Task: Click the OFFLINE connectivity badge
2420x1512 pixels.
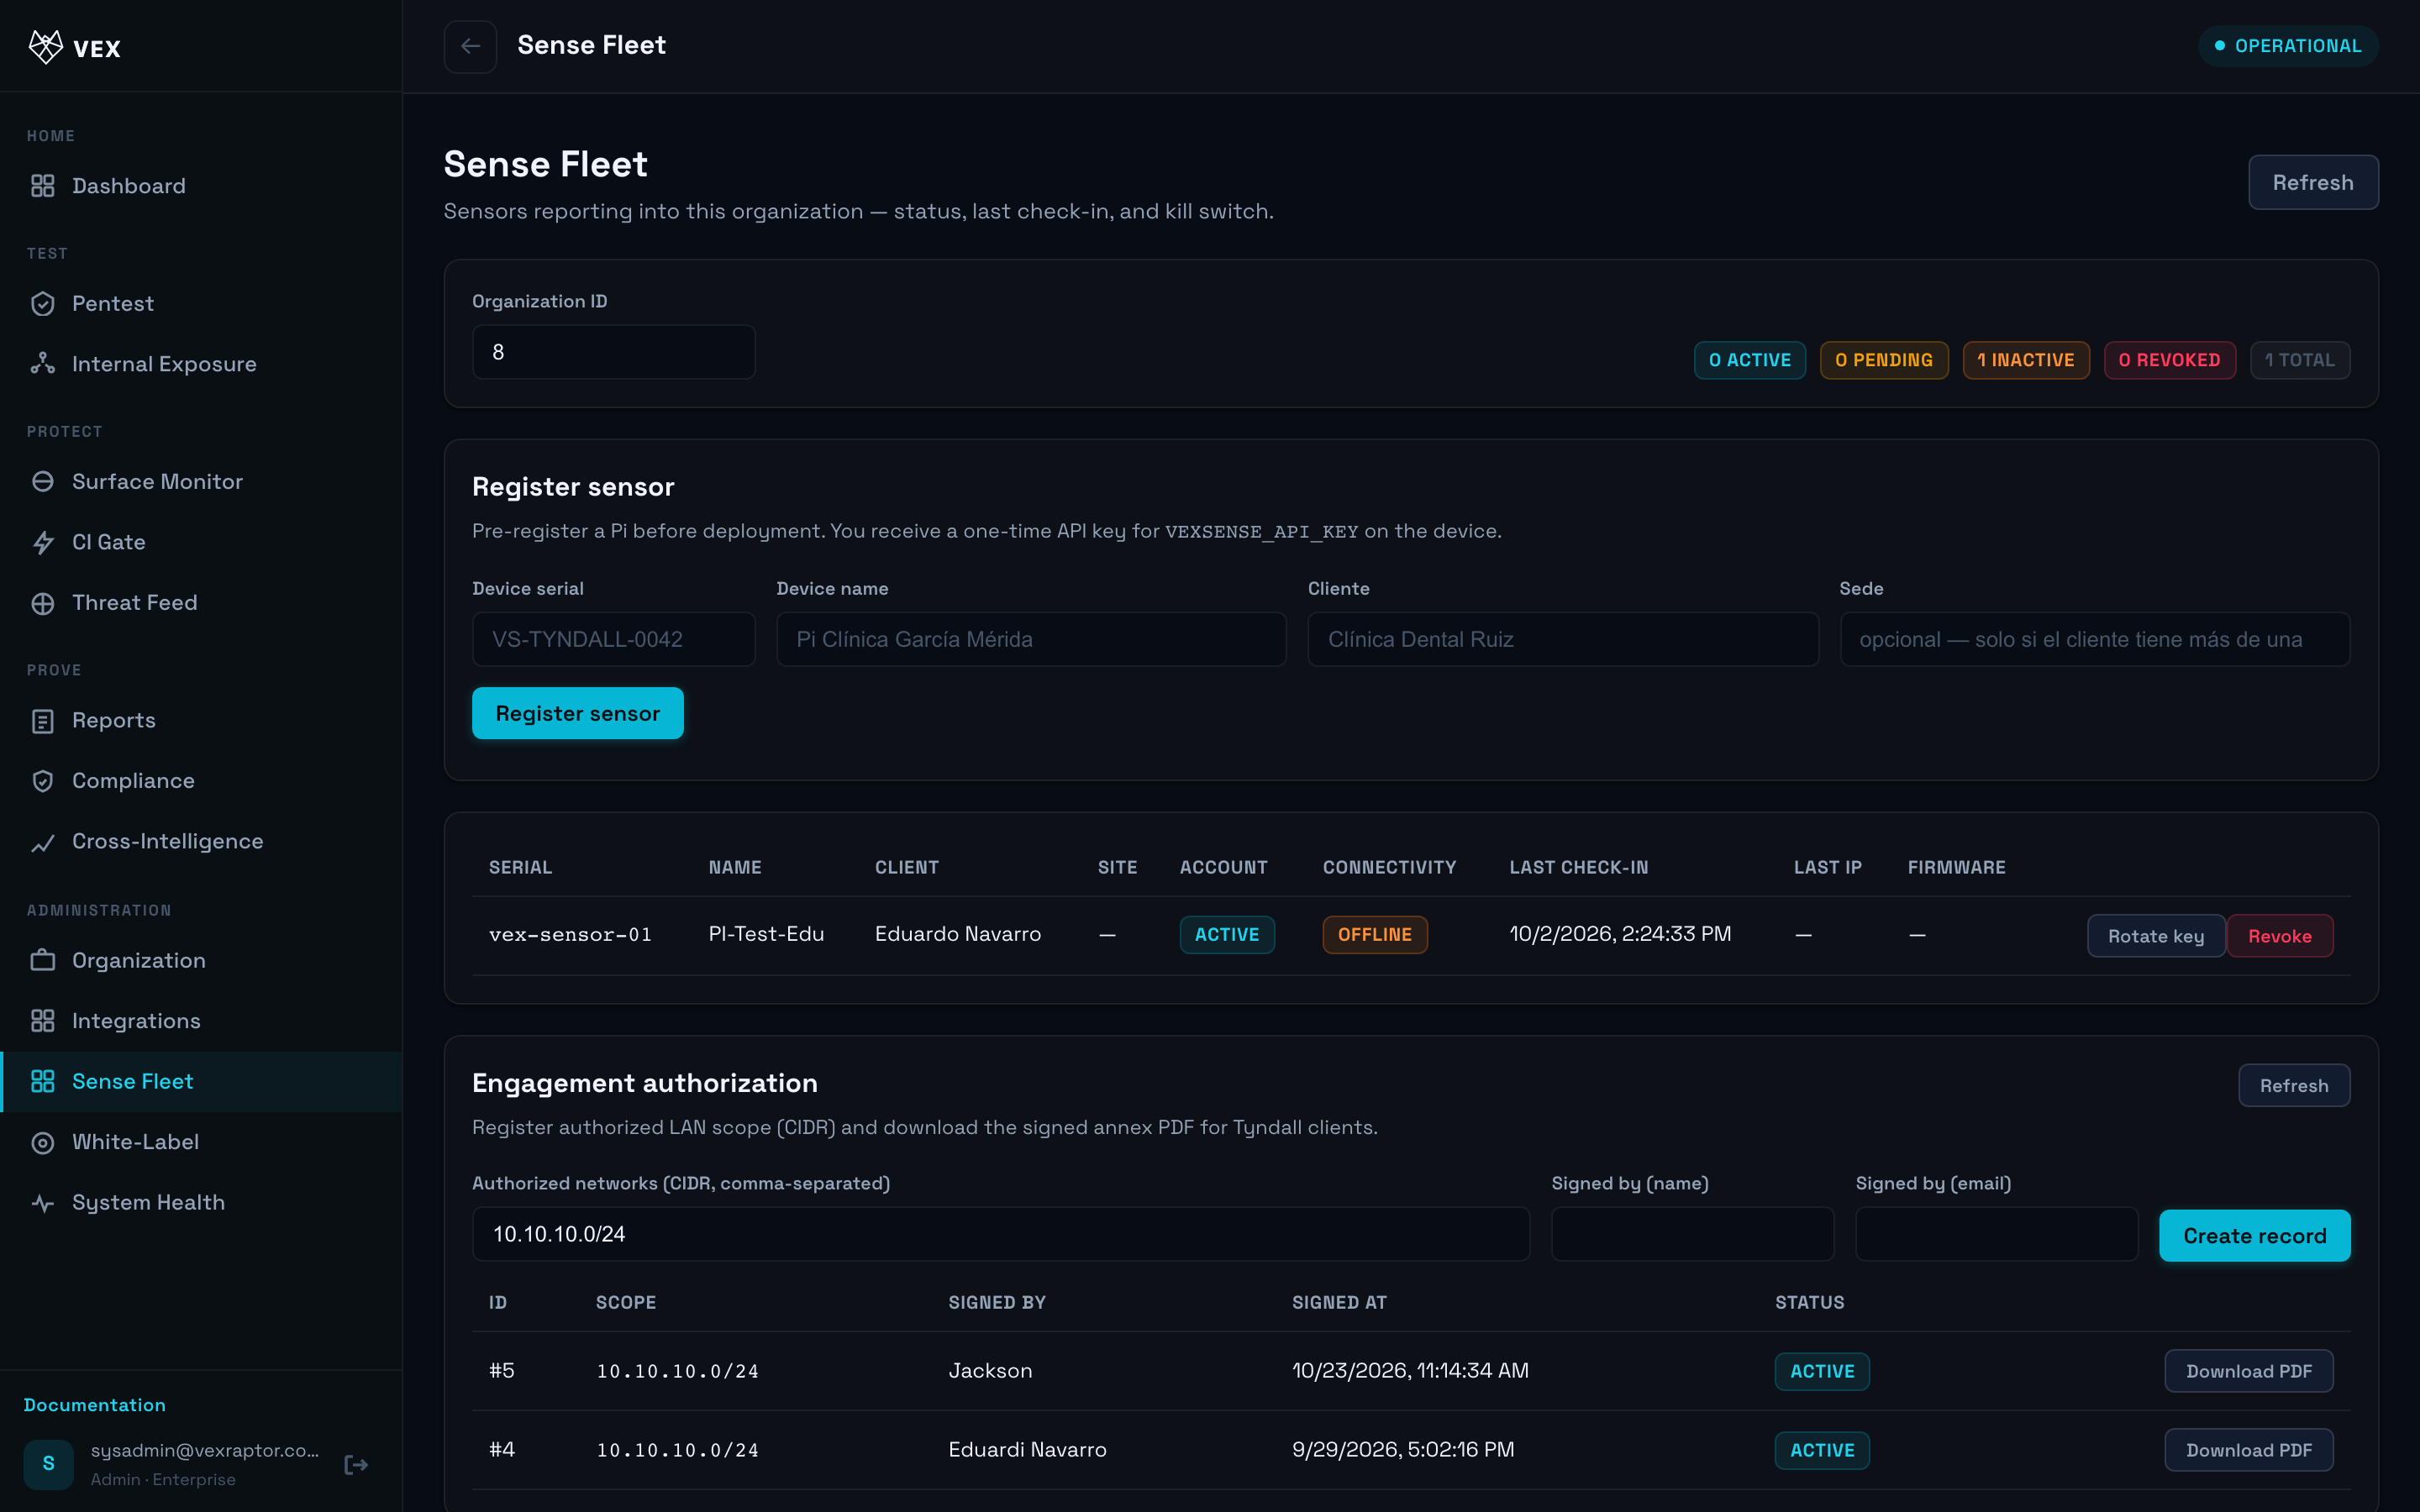Action: click(1374, 935)
